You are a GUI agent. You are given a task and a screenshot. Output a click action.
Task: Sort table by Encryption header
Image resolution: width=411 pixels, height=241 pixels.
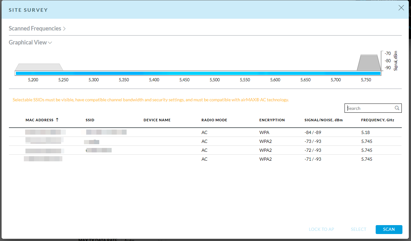coord(272,120)
